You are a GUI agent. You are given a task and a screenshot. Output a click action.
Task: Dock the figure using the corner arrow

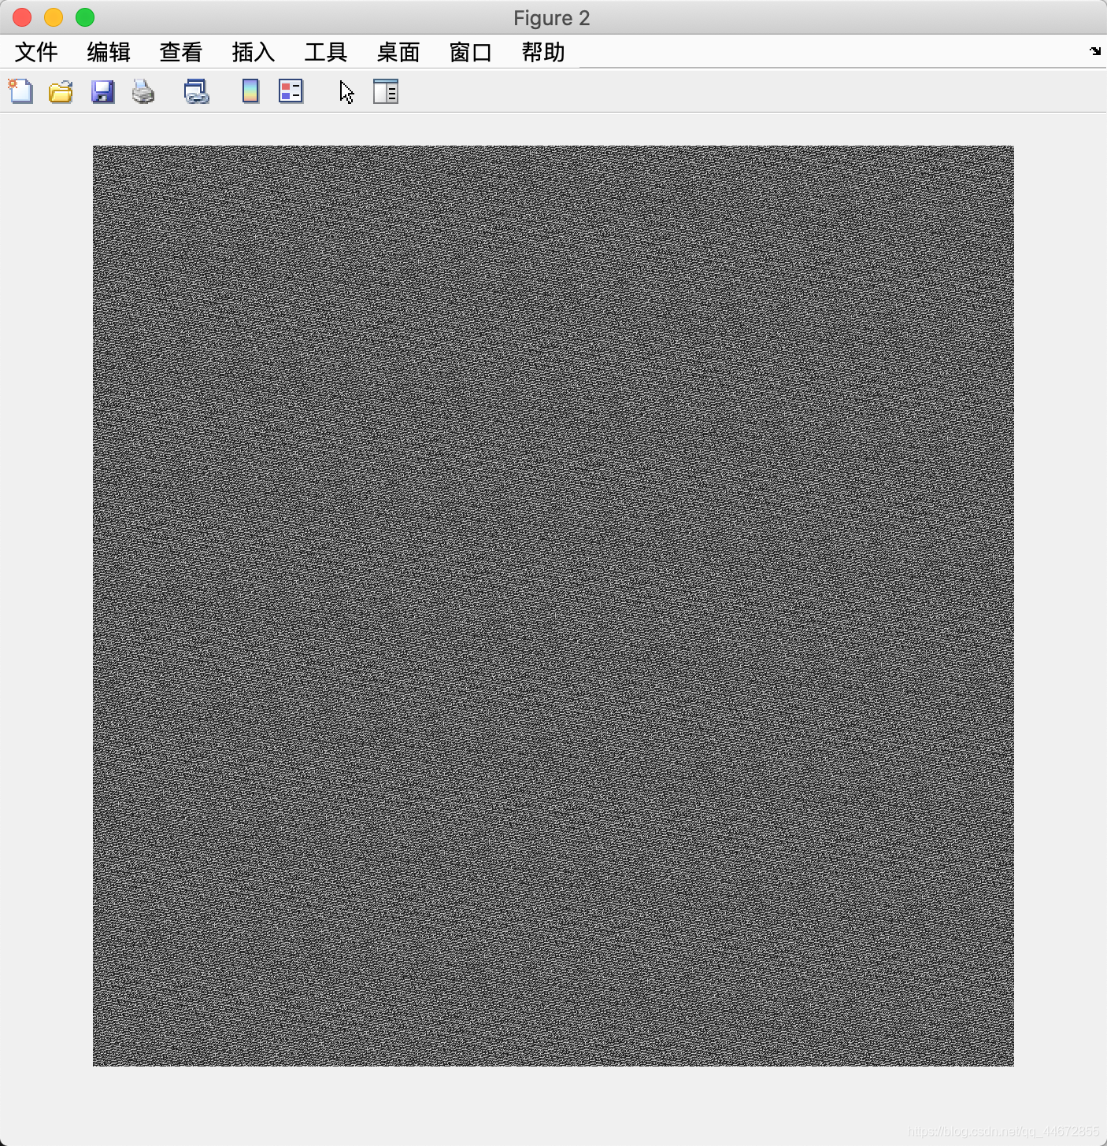pyautogui.click(x=1095, y=51)
